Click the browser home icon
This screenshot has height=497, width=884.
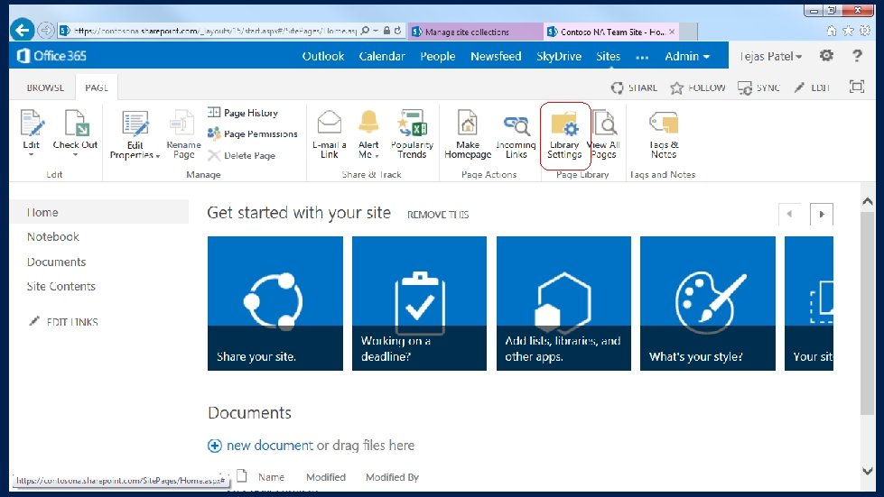tap(831, 31)
